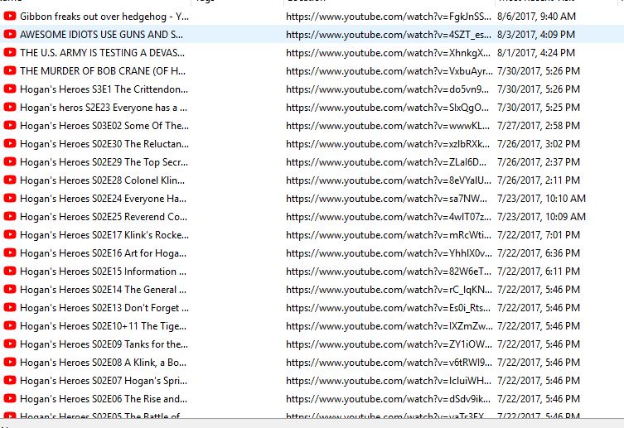Select 'THE U.S. ARMY IS TESTING A DEVAS...' title
This screenshot has height=428, width=624.
click(x=102, y=53)
